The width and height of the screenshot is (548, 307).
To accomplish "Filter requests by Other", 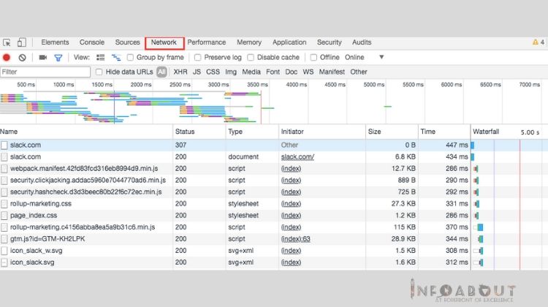I will 359,72.
